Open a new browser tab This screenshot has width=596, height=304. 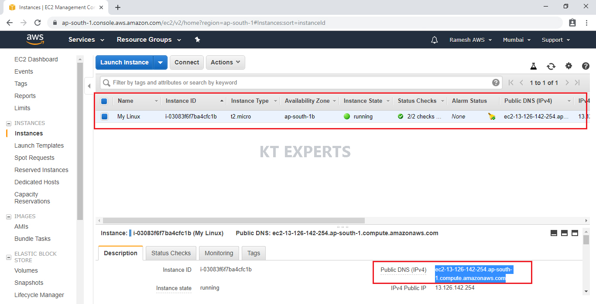[118, 7]
